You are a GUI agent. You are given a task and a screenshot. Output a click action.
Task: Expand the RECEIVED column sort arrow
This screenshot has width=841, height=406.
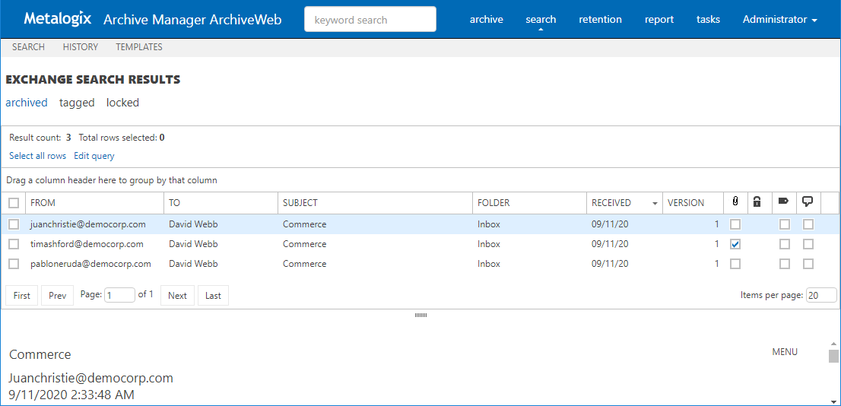click(x=655, y=204)
